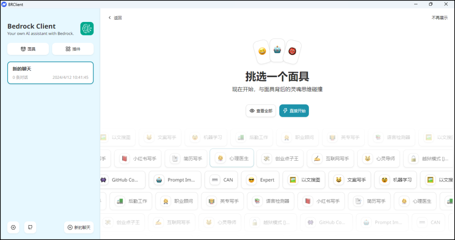Choose the non-highlighted 心理医生 mask card
This screenshot has width=455, height=240.
tap(415, 201)
